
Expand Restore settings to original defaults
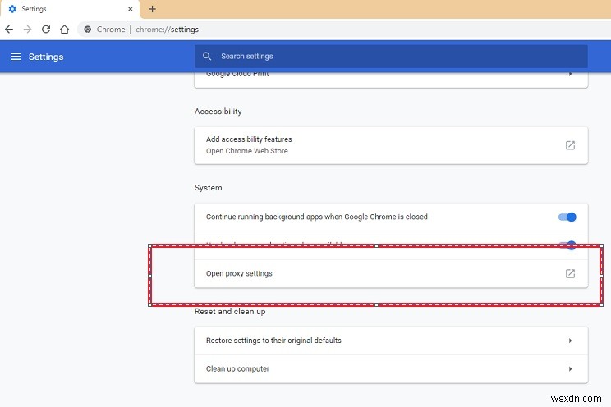570,341
